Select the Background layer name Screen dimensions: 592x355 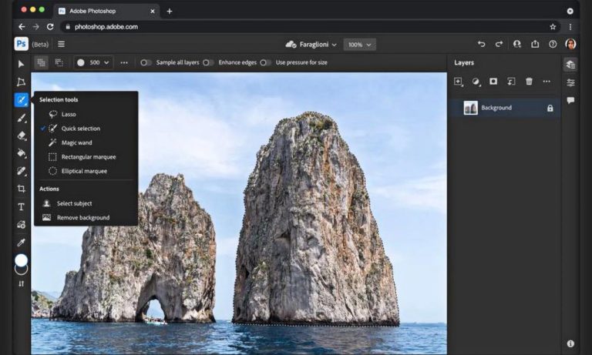pyautogui.click(x=496, y=108)
